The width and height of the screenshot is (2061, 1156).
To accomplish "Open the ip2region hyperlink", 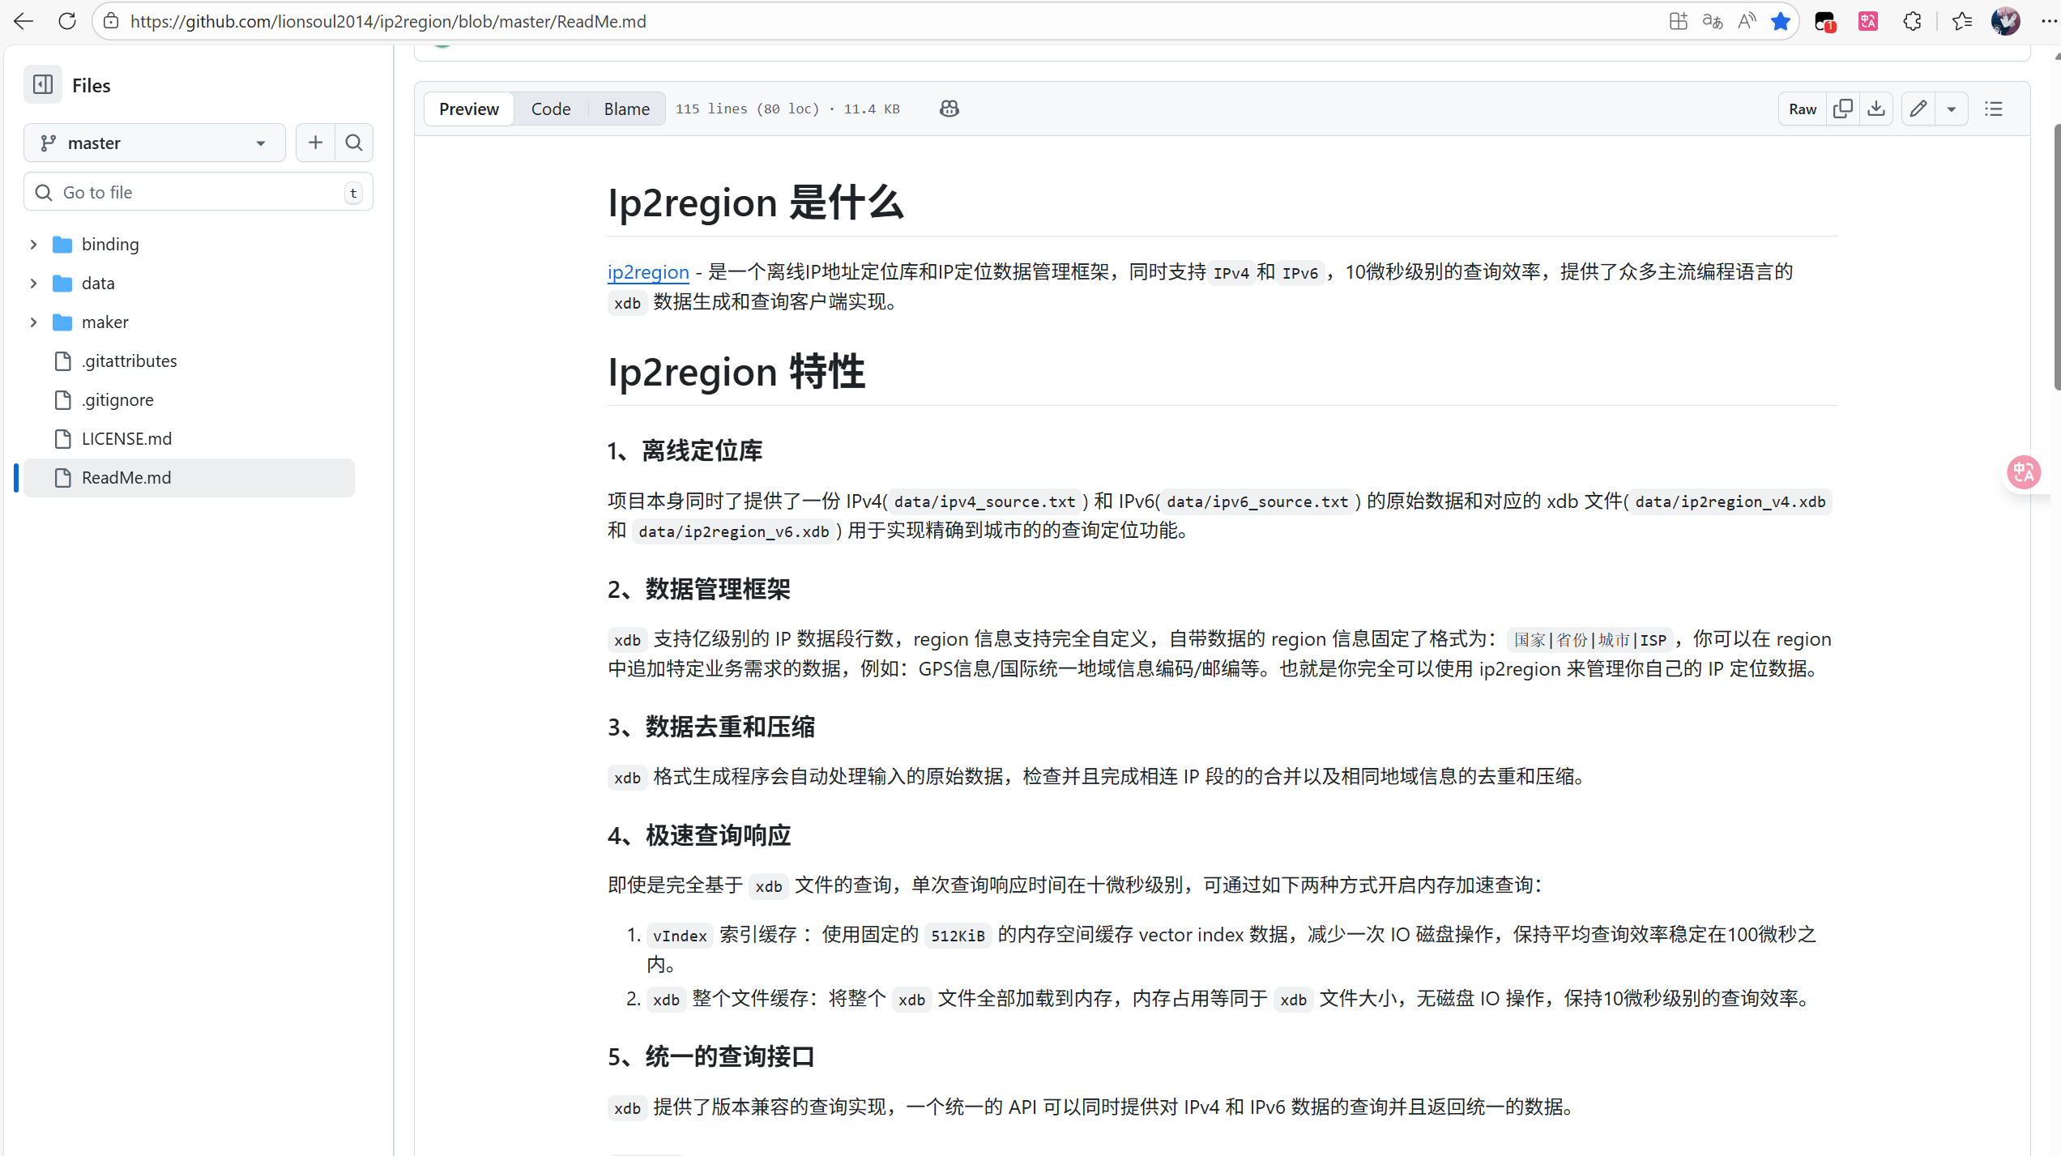I will [648, 272].
